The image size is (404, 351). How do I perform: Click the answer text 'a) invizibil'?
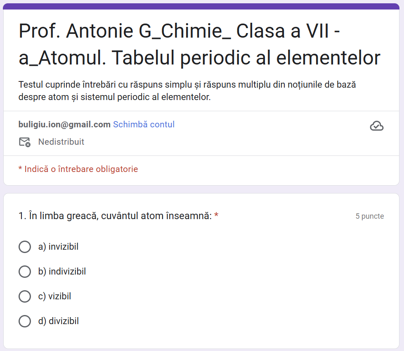[x=58, y=247]
